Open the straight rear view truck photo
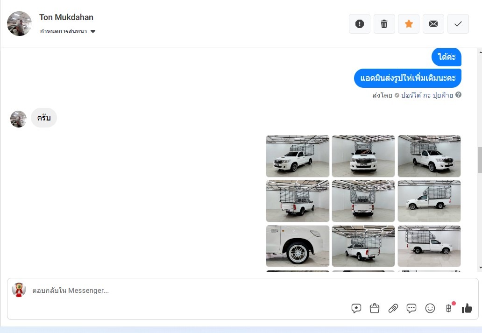482x333 pixels. coord(363,201)
